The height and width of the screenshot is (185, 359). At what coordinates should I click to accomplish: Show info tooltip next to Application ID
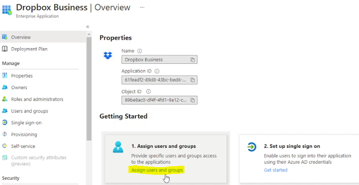click(x=157, y=71)
